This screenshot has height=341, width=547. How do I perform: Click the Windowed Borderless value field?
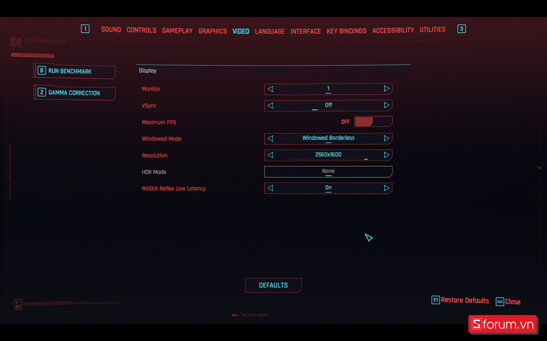click(x=328, y=138)
